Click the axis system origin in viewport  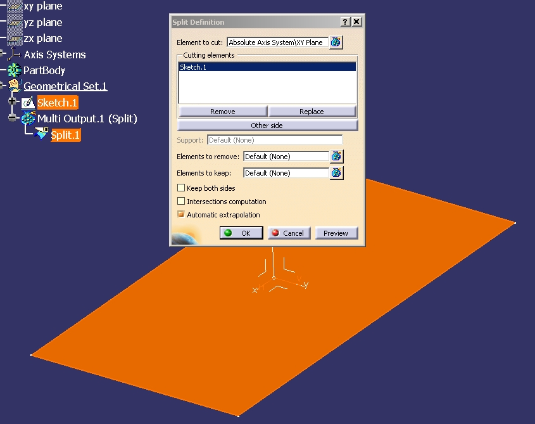pos(274,278)
